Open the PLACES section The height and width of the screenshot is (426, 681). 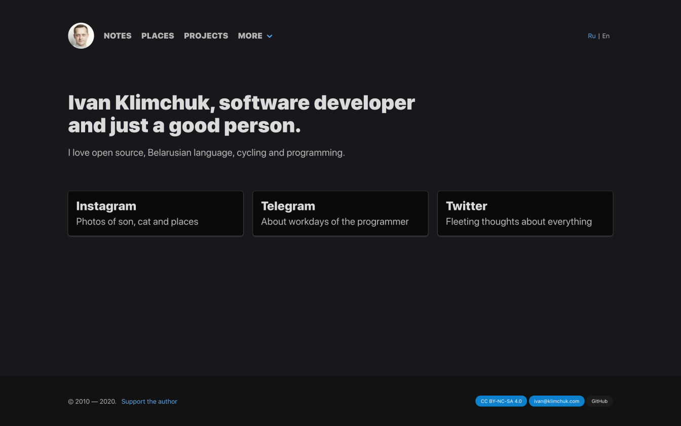[x=158, y=35]
